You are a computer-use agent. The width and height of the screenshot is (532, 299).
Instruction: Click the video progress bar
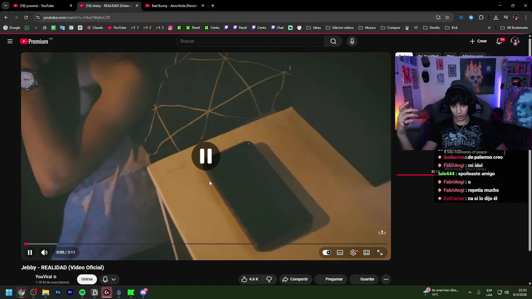(206, 244)
